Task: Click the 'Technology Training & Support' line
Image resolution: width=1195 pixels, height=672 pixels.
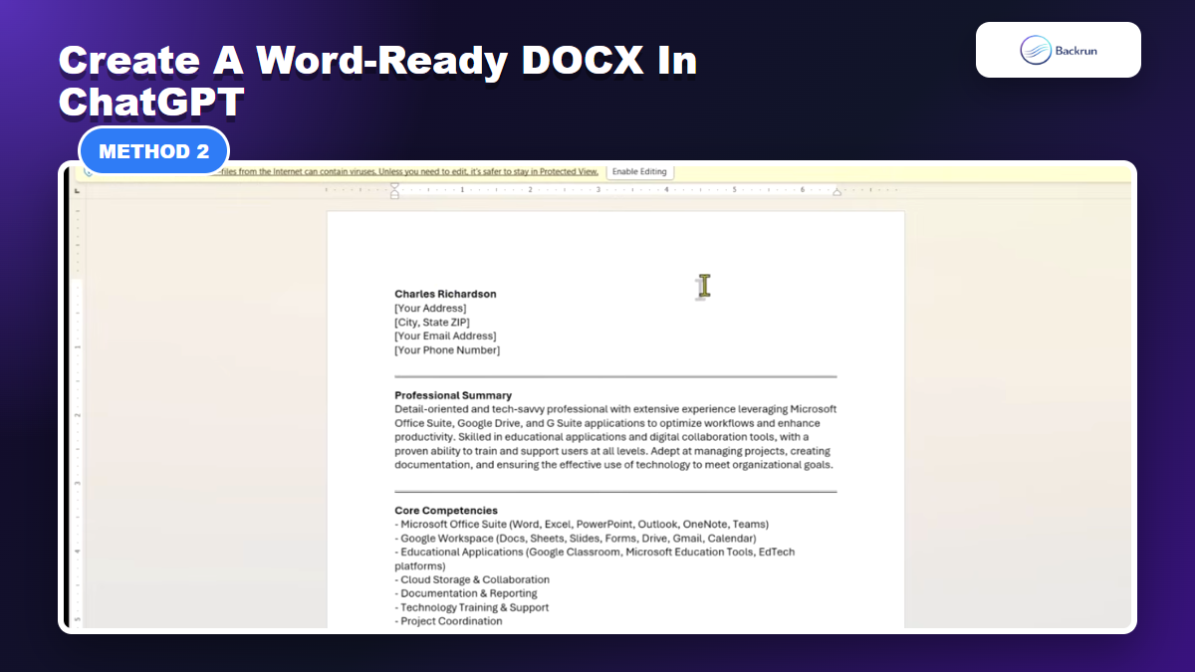Action: click(x=472, y=607)
